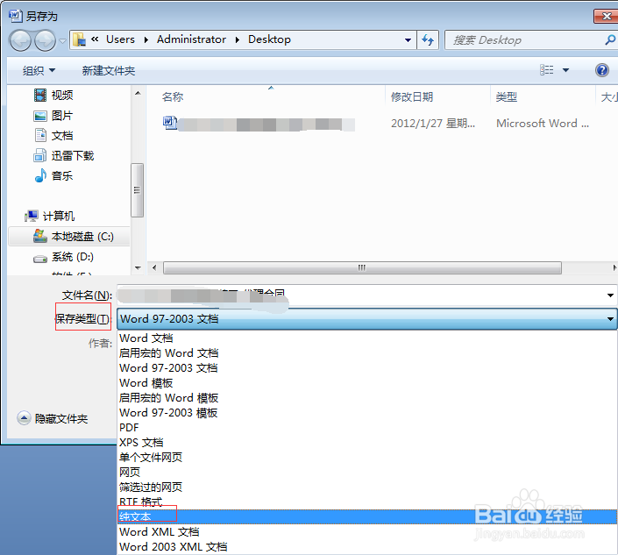The image size is (618, 555).
Task: Select 迅雷下载 in the navigation pane
Action: coord(63,156)
